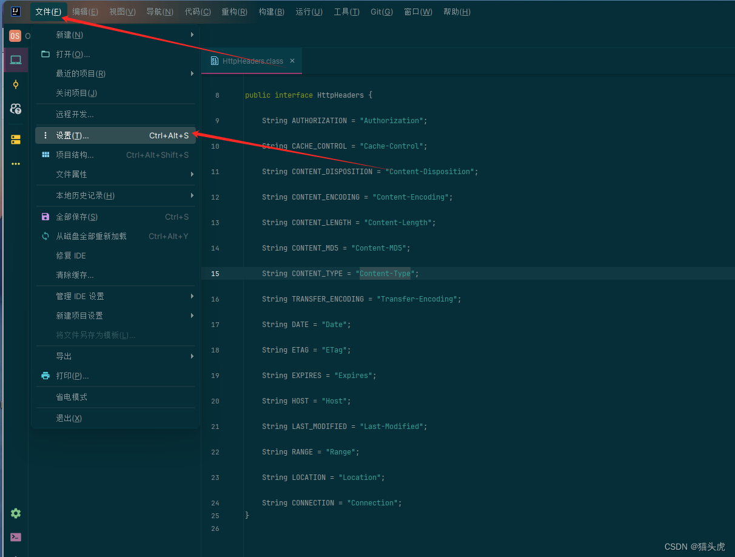Open the 导航(N) menu
Image resolution: width=735 pixels, height=557 pixels.
pos(159,12)
